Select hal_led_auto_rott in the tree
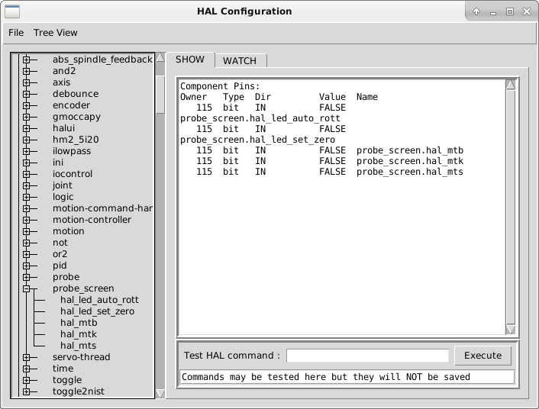This screenshot has height=409, width=539. click(x=99, y=300)
